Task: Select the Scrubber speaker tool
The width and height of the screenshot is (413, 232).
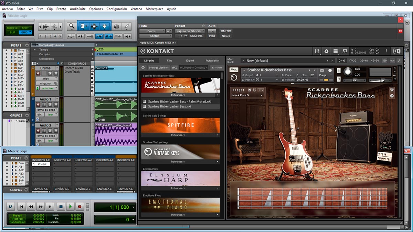Action: click(x=117, y=26)
